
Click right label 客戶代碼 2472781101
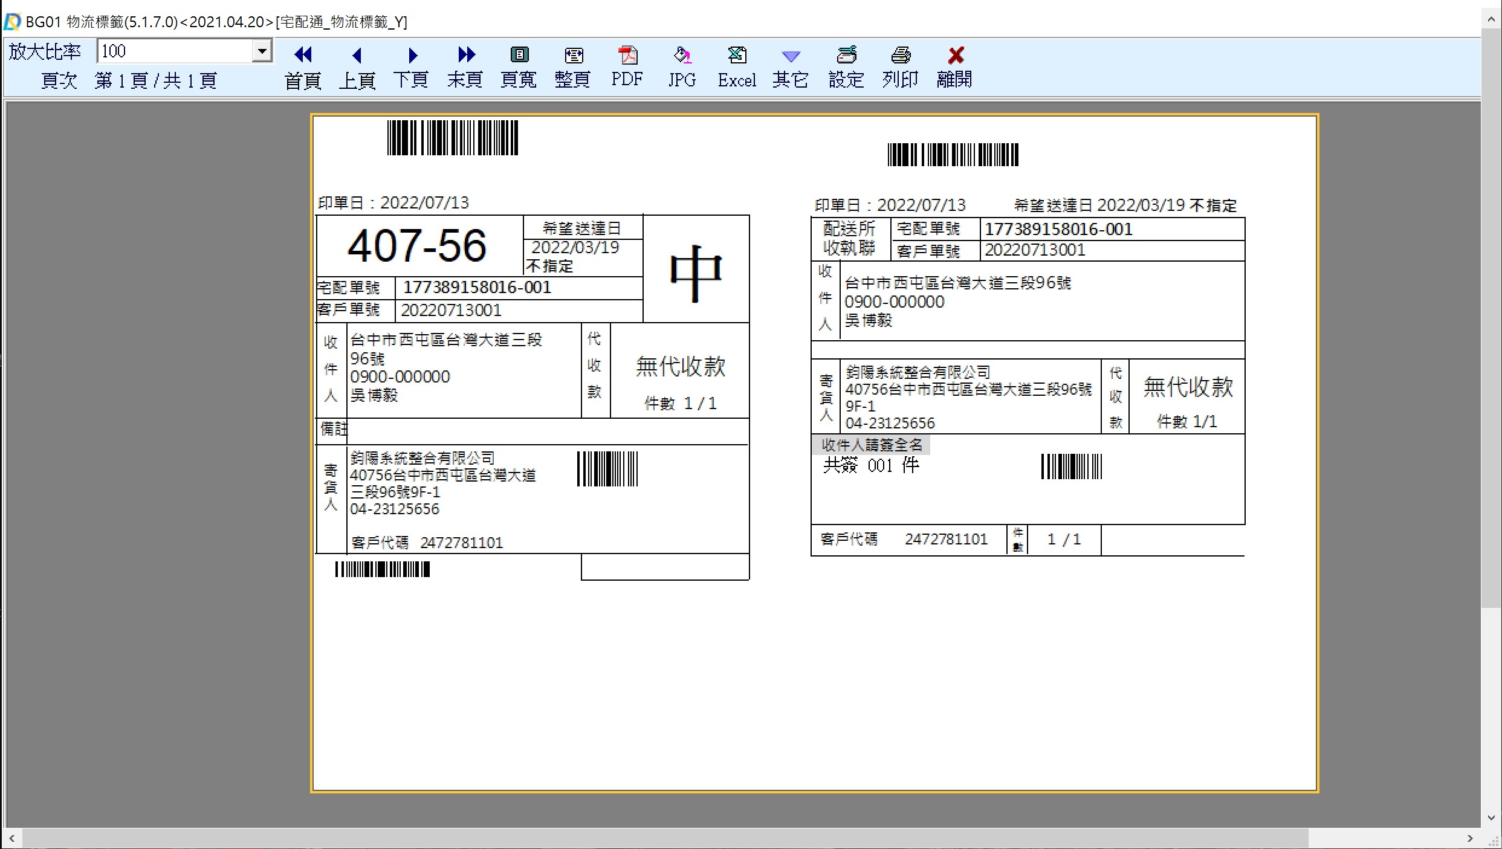click(904, 539)
